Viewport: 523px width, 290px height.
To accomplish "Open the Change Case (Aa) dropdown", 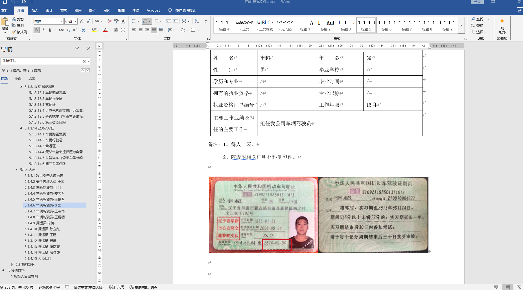I will 98,21.
